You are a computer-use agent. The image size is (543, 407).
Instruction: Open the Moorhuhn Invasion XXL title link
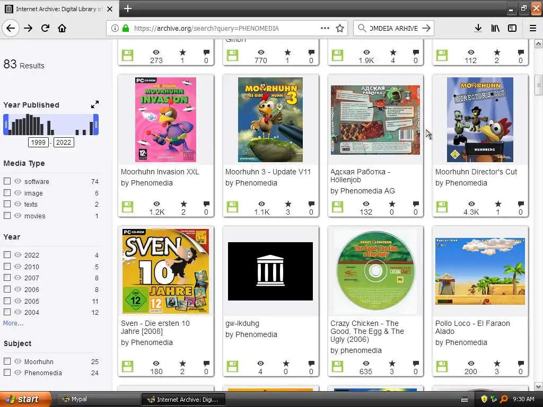click(x=160, y=172)
